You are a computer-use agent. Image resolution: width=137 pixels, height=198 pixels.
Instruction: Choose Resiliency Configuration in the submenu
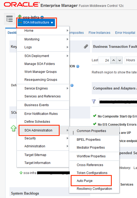(94, 189)
